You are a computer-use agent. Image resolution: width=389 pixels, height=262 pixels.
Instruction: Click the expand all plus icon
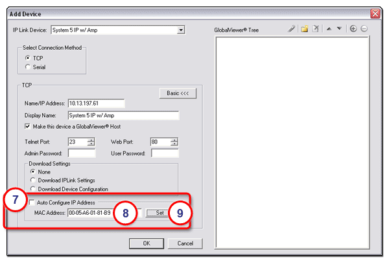(x=353, y=30)
